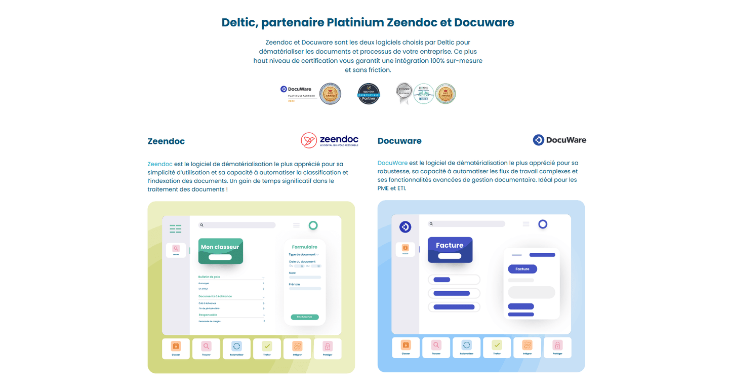This screenshot has height=388, width=729.
Task: Open the green grid menu icon in Zeendoc mockup
Action: 175,229
